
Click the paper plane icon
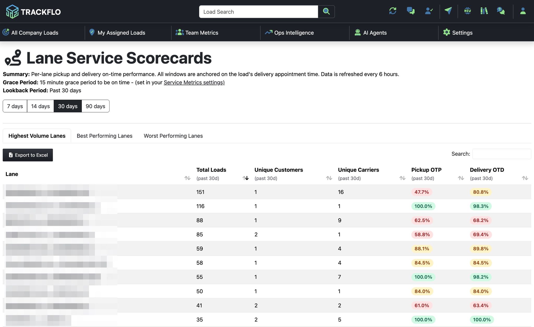[448, 11]
